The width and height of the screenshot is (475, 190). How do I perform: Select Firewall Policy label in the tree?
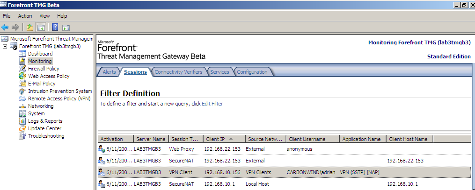pyautogui.click(x=44, y=69)
